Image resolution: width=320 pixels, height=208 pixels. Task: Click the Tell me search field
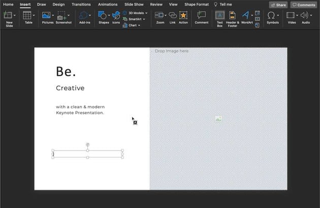point(225,4)
